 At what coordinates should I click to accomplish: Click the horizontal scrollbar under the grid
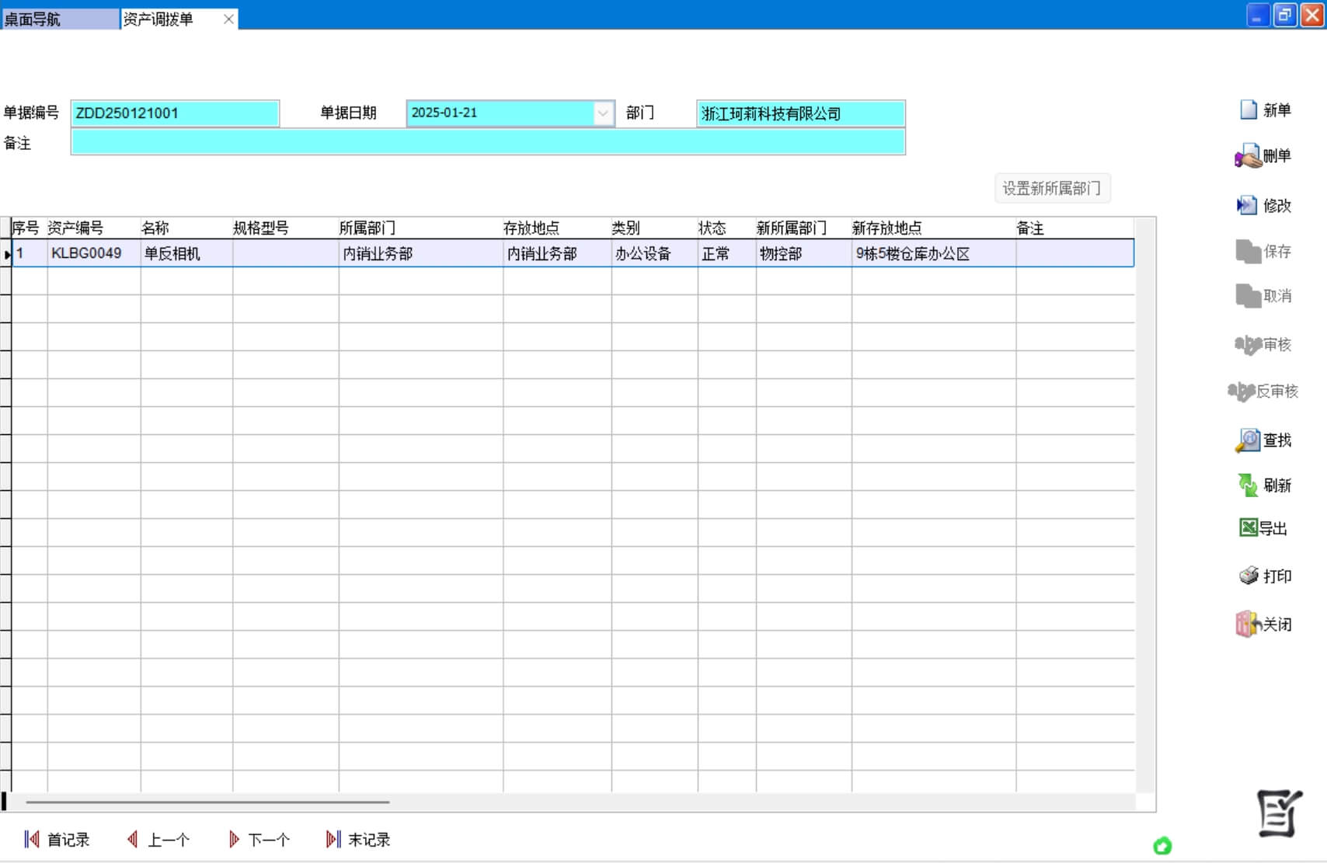coord(207,802)
